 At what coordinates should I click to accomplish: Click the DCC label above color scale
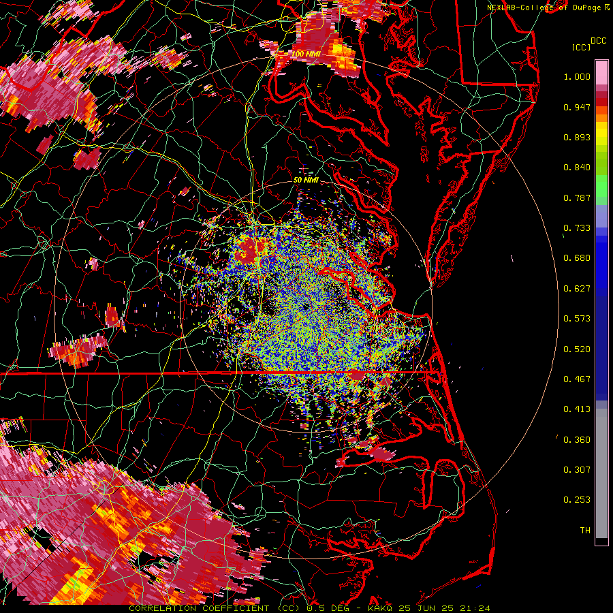click(598, 41)
